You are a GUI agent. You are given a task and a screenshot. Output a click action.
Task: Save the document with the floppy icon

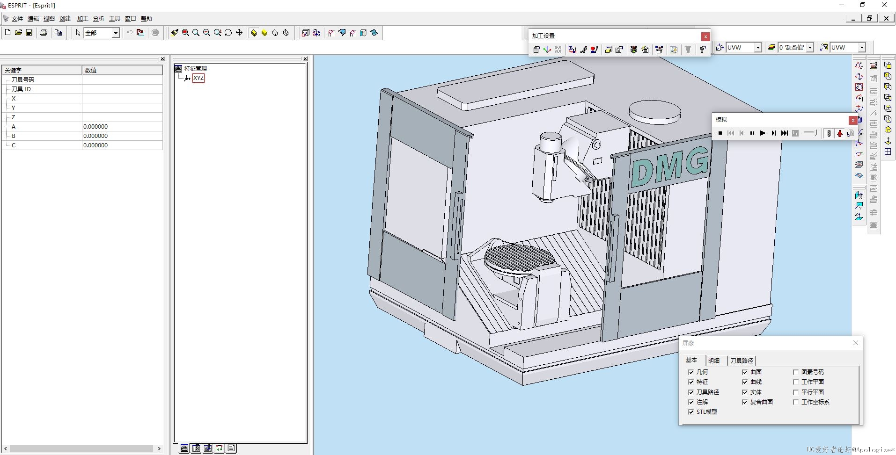(x=29, y=33)
